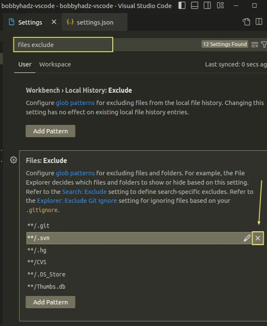This screenshot has height=326, width=267.
Task: Click the 'Last synced' status text
Action: pyautogui.click(x=236, y=64)
